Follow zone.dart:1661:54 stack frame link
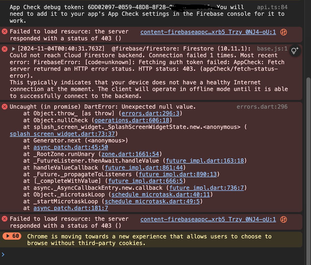The width and height of the screenshot is (311, 265). [130, 154]
